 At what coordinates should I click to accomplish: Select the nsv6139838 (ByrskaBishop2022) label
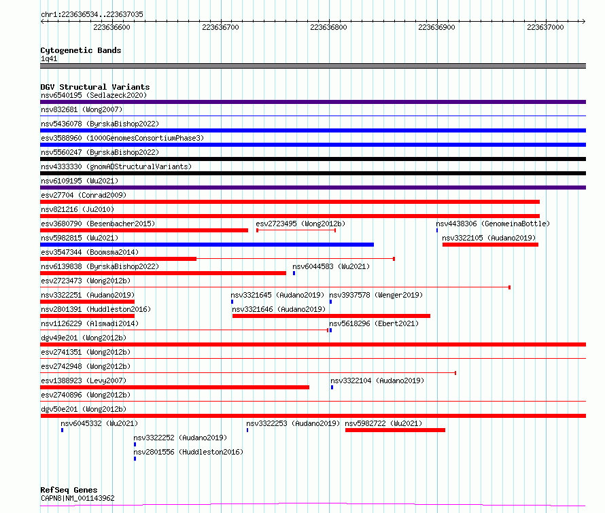coord(100,266)
